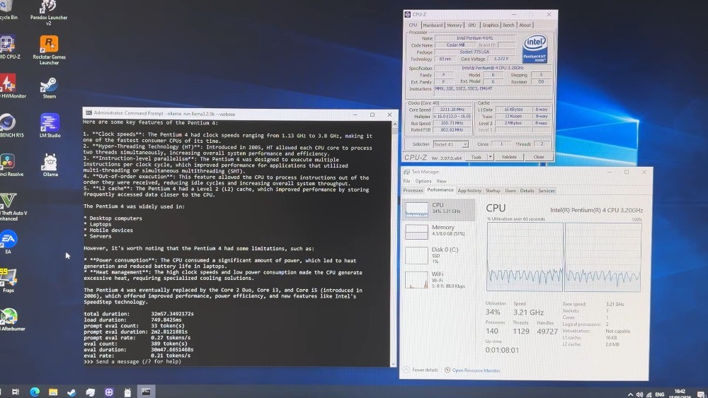Click the Ollama 'Send a message' prompt line
This screenshot has width=708, height=398.
[x=132, y=361]
